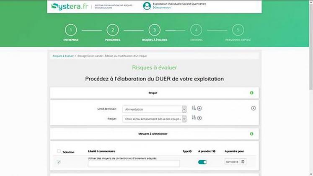Click green info icon in Risque header
Image resolution: width=313 pixels, height=176 pixels.
click(x=251, y=93)
